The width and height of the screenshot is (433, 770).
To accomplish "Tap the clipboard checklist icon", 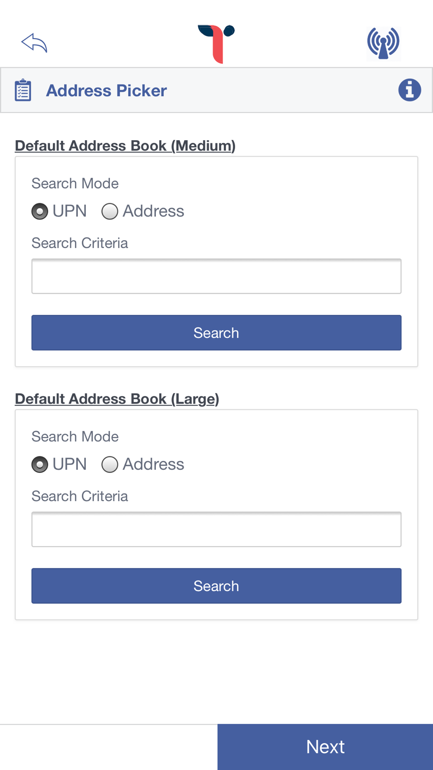I will click(x=23, y=91).
